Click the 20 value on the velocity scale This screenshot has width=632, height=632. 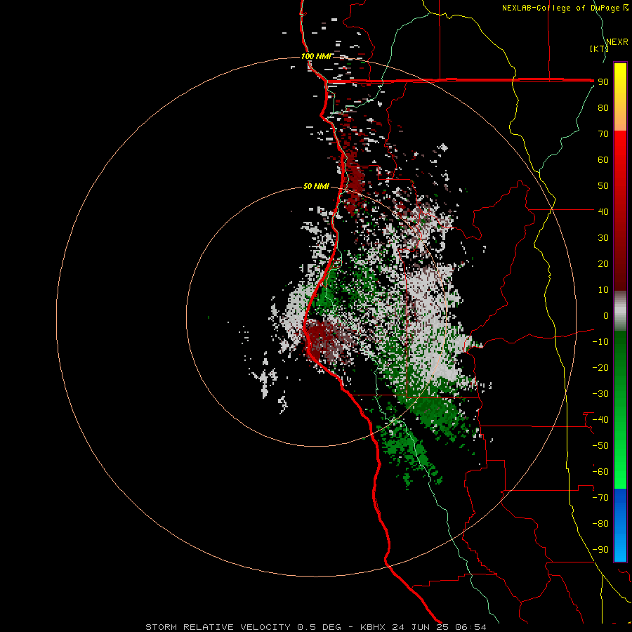603,263
